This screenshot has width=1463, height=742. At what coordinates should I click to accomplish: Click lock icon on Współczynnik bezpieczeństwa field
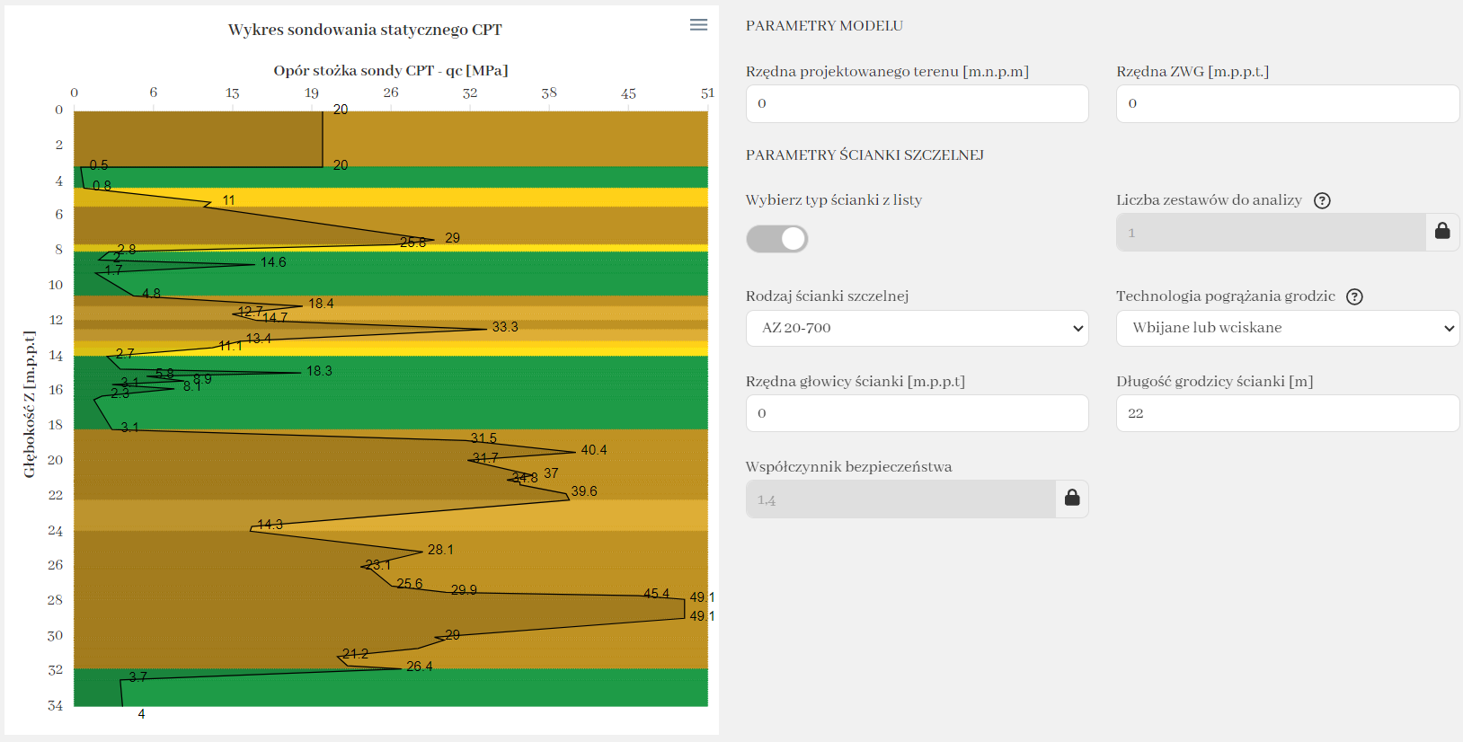click(x=1071, y=499)
